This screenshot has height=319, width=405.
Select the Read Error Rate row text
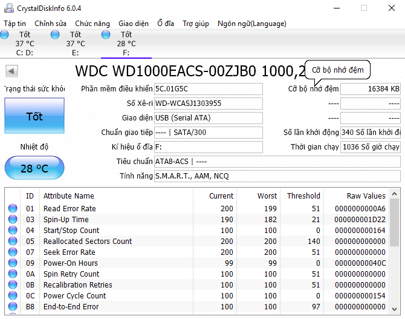point(70,208)
